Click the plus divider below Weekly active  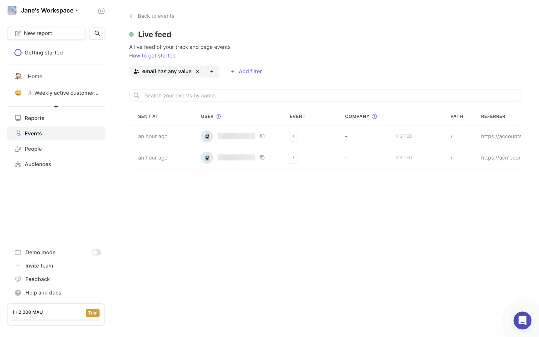[56, 107]
